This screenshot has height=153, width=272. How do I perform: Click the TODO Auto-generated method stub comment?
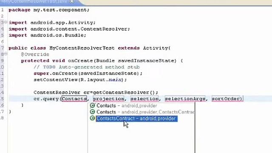point(87,67)
